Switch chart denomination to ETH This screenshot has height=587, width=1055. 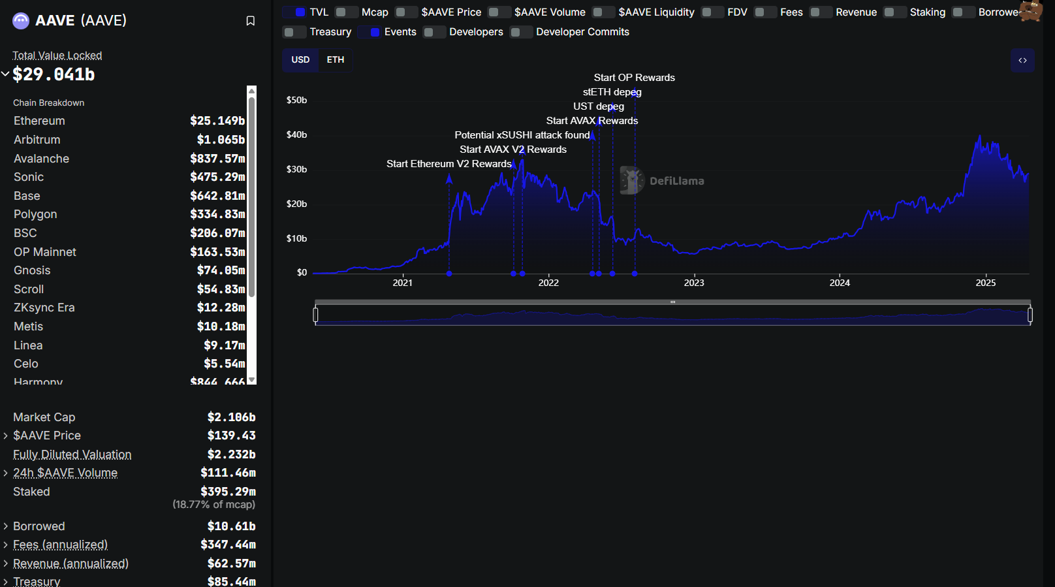tap(336, 60)
